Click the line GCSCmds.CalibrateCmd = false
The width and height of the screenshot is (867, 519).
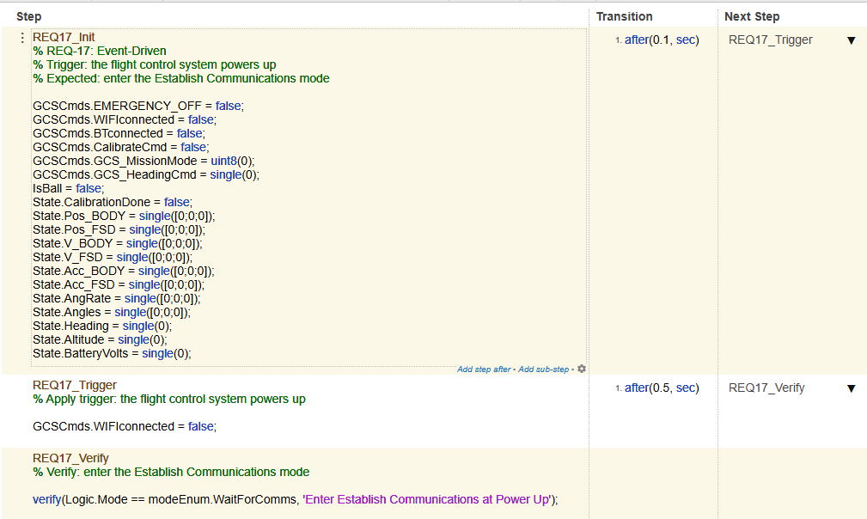point(121,148)
